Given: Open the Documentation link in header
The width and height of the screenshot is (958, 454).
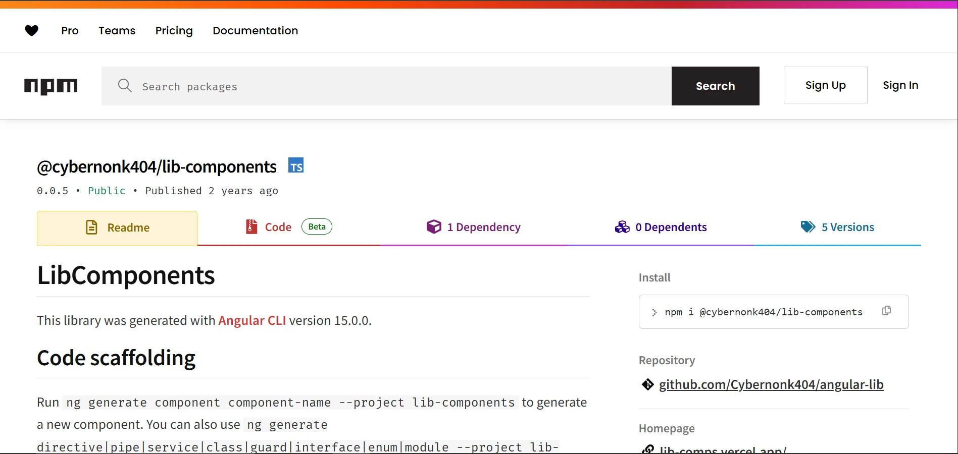Looking at the screenshot, I should pos(255,31).
